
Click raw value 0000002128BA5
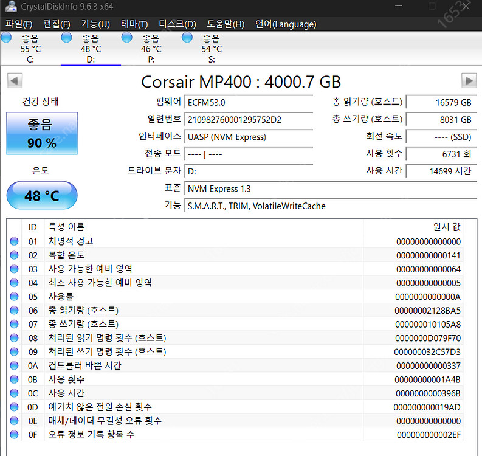427,311
